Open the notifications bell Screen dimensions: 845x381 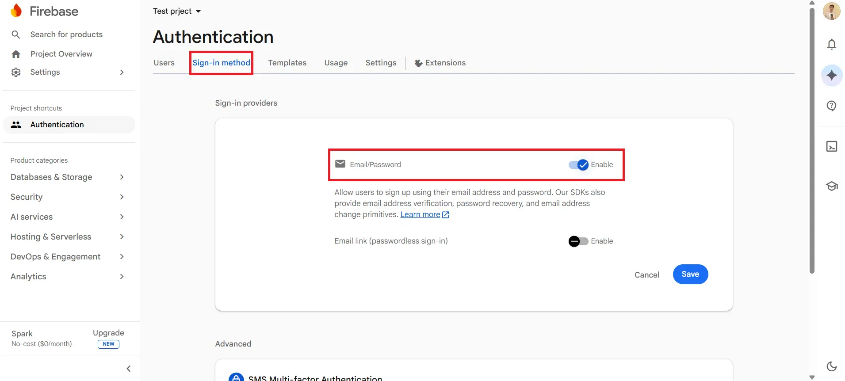(x=832, y=44)
